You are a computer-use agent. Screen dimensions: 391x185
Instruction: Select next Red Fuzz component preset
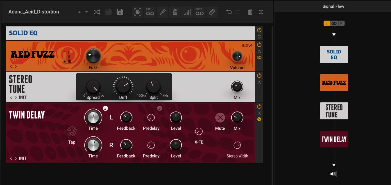(16, 66)
